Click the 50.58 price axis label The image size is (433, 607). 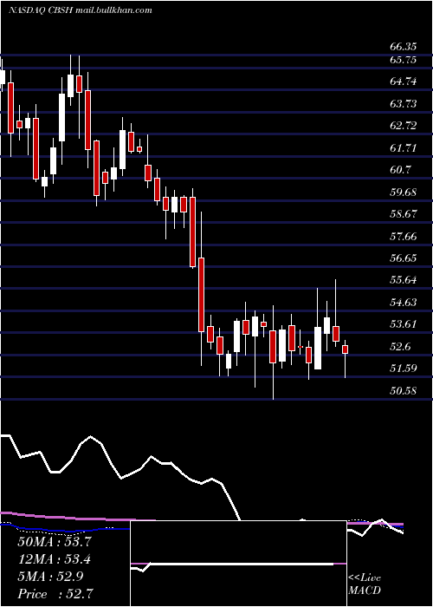tap(404, 390)
